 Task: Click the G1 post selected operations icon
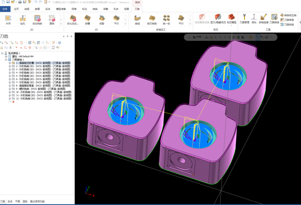click(43, 43)
